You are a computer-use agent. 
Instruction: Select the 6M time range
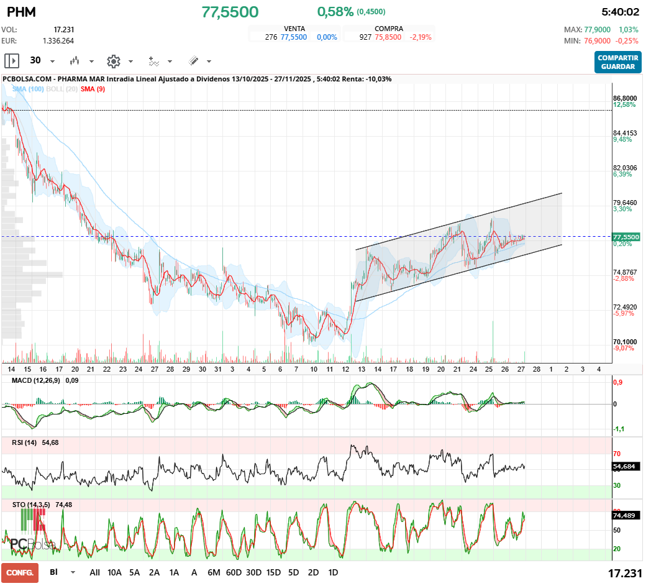point(214,572)
